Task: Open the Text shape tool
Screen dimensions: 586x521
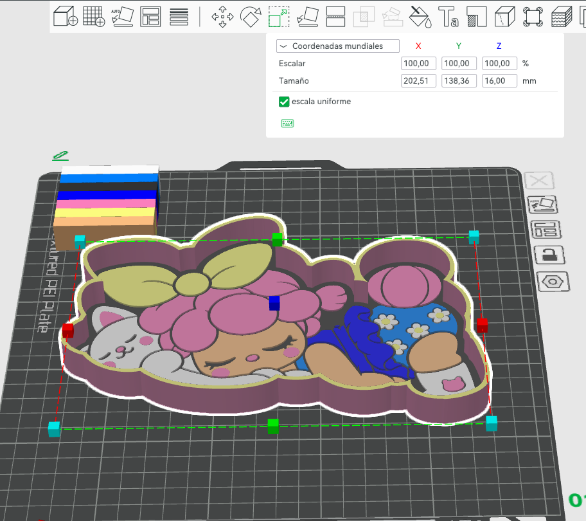Action: 448,17
